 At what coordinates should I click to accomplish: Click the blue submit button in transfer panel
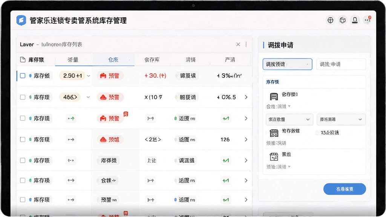345,189
